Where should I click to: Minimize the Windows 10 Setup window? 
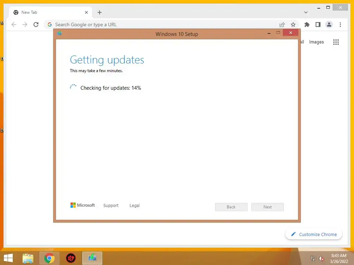269,33
